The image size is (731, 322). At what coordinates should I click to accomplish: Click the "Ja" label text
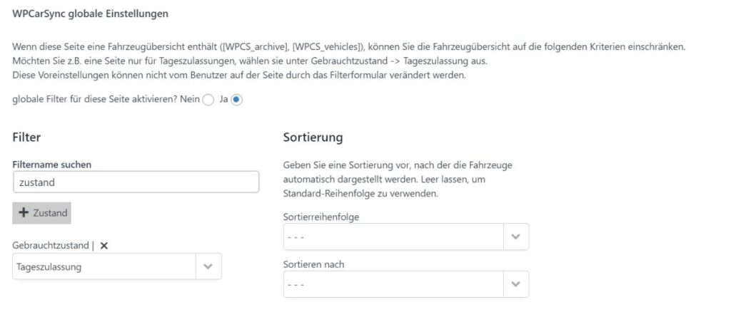click(223, 100)
